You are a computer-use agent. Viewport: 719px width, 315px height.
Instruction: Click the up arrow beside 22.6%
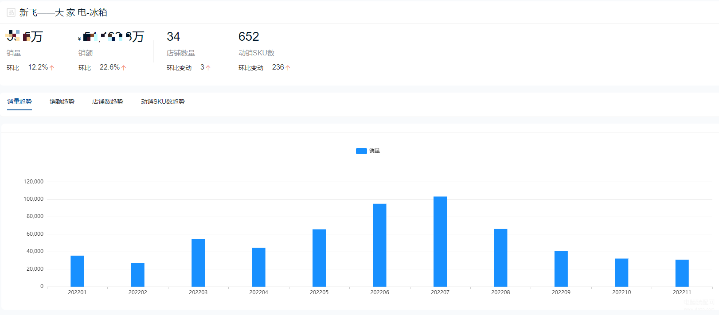[x=124, y=68]
